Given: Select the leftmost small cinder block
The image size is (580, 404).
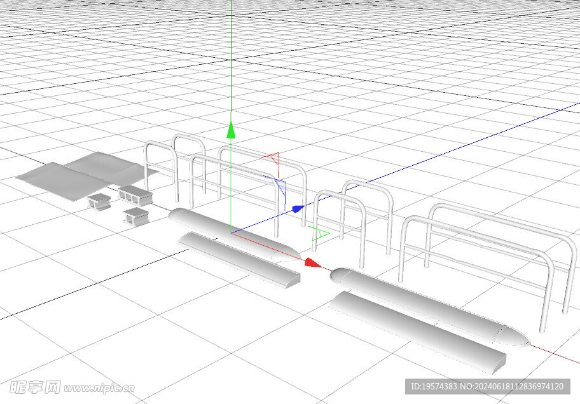Looking at the screenshot, I should tap(99, 202).
